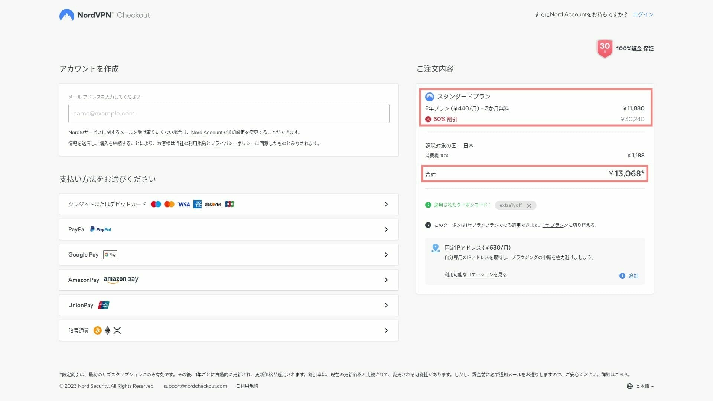Viewport: 713px width, 401px height.
Task: Click the 2年プラン plan description text
Action: click(467, 108)
